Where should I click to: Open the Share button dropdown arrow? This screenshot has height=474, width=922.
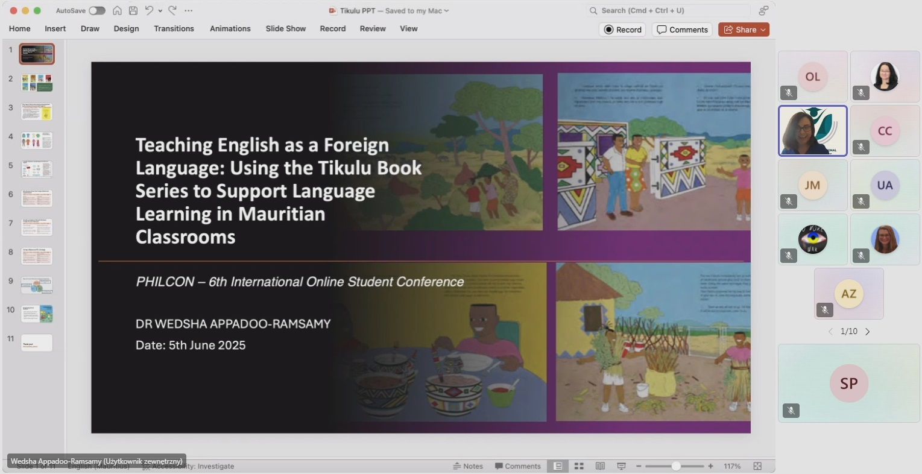(763, 30)
